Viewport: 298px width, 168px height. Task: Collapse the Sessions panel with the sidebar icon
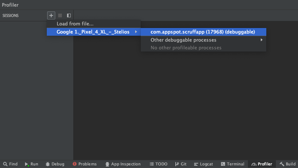[x=69, y=15]
